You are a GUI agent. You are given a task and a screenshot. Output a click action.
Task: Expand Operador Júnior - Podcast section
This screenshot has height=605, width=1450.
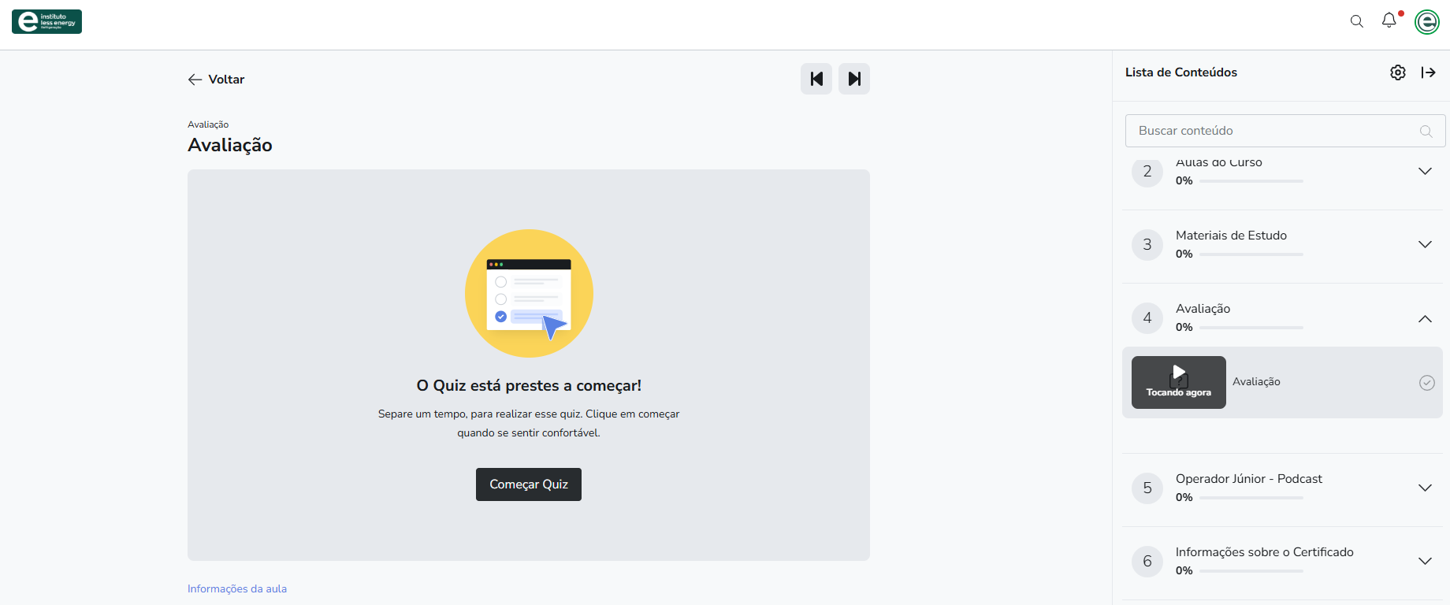coord(1425,488)
